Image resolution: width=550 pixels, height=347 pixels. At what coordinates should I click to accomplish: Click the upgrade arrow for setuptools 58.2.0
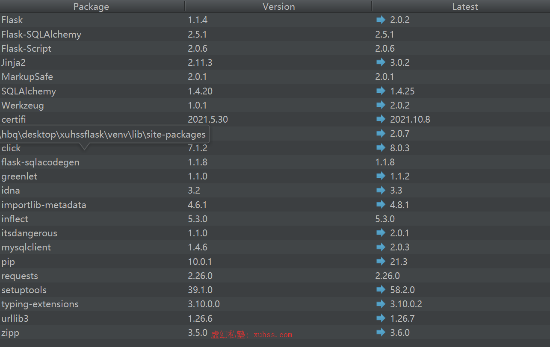click(x=381, y=290)
